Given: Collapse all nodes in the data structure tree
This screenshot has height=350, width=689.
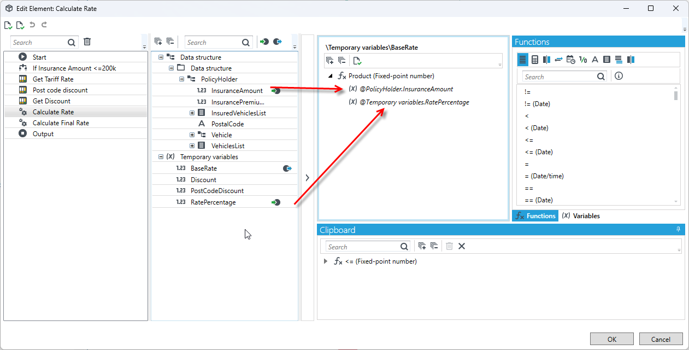Looking at the screenshot, I should click(170, 42).
